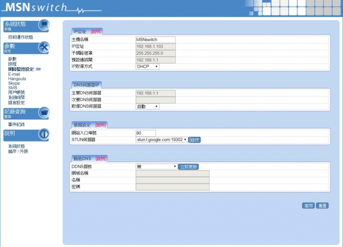Open the Skype settings link
Screen dimensions: 343x247
(x=14, y=83)
